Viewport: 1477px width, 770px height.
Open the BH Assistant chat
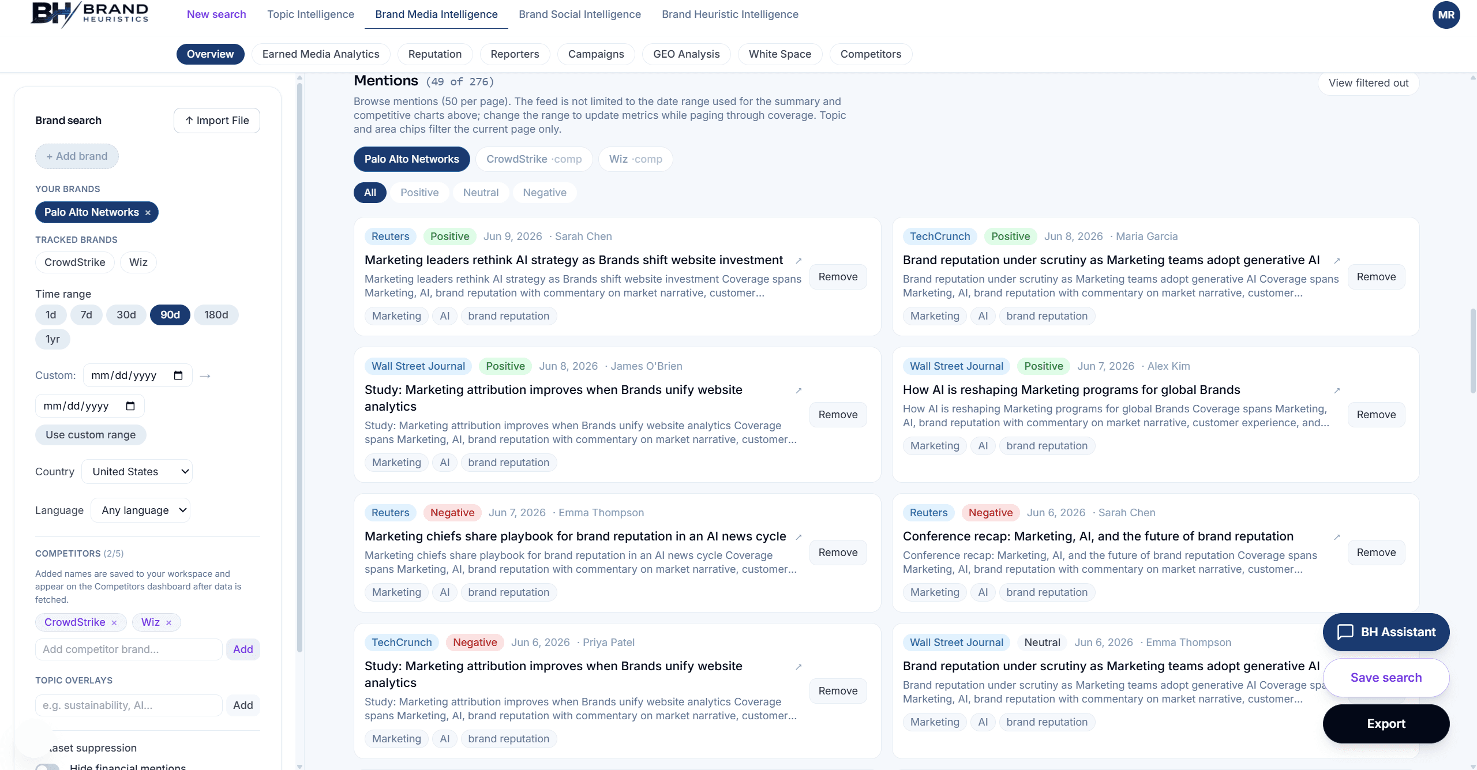pos(1386,632)
